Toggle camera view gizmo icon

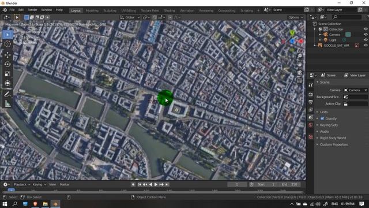(x=300, y=72)
